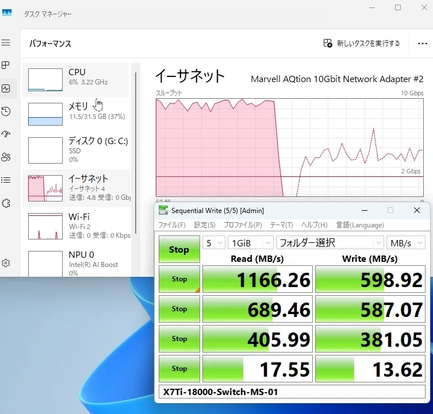Click the Ethernet throughput graph
The image size is (433, 414).
(x=289, y=148)
